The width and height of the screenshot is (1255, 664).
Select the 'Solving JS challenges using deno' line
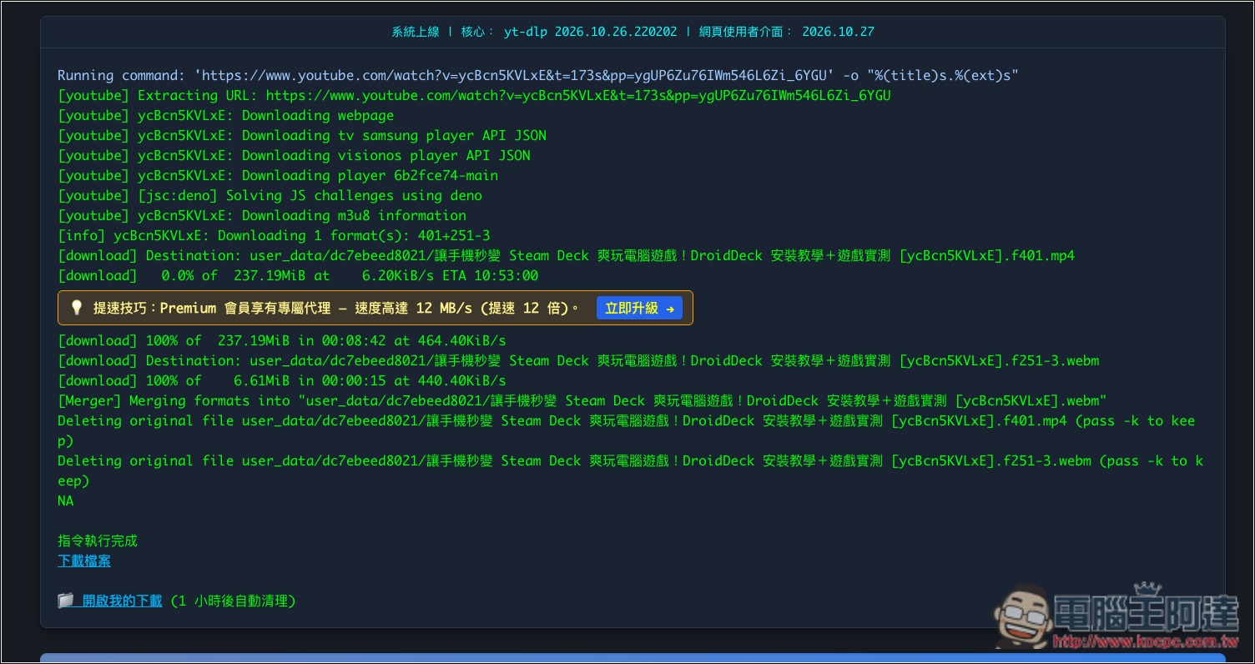click(x=270, y=195)
